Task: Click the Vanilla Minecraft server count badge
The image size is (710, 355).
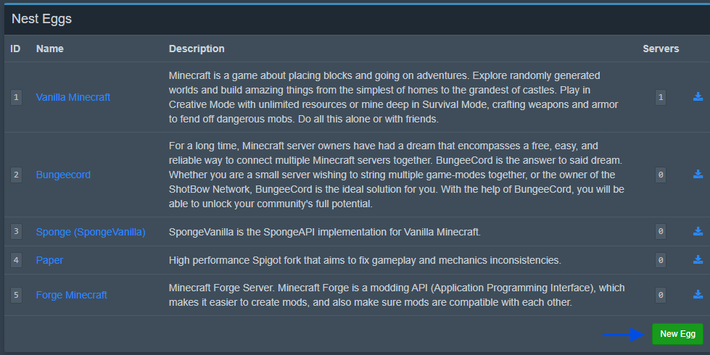Action: click(661, 97)
